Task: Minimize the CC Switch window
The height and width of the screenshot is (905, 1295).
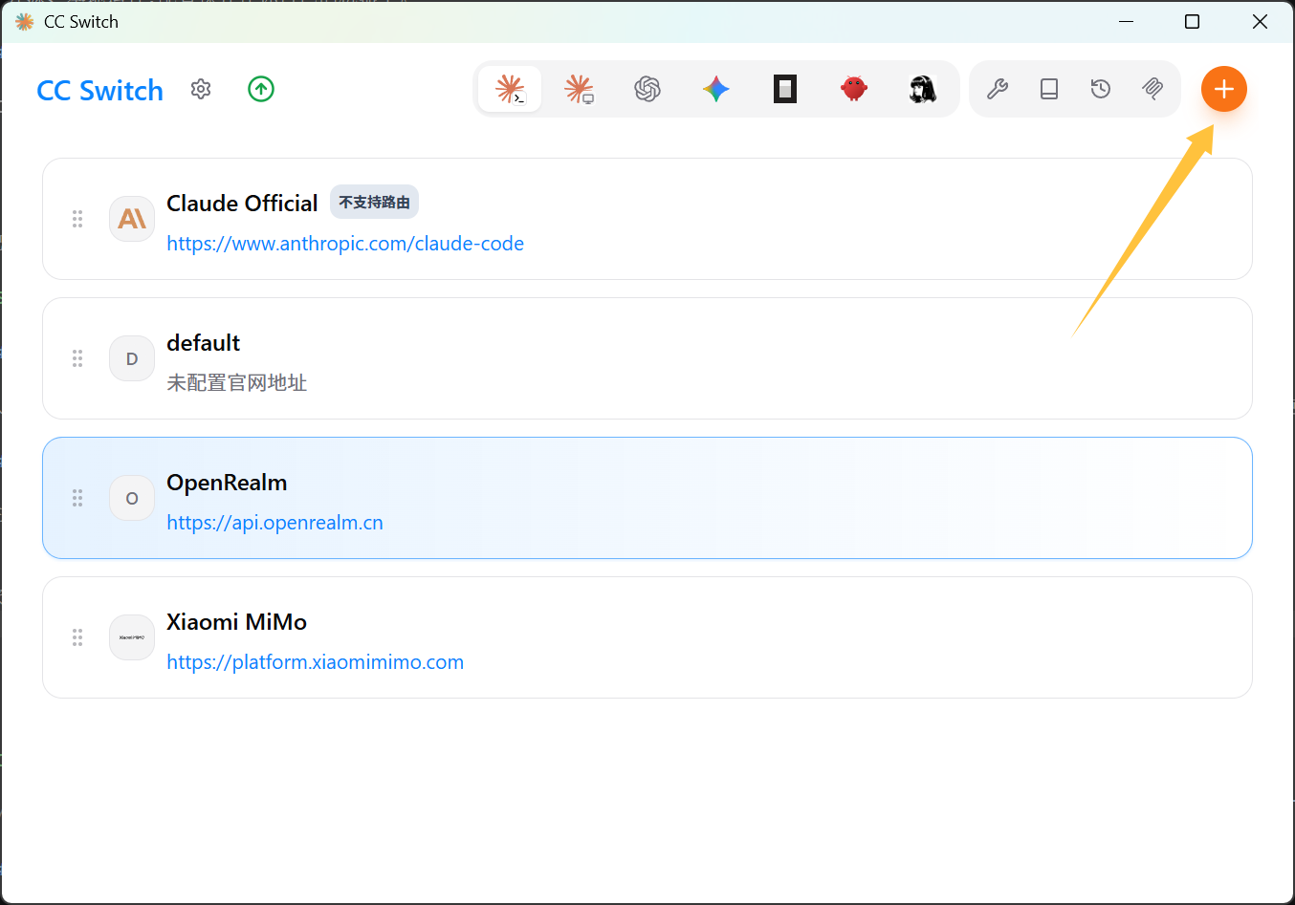Action: pos(1126,21)
